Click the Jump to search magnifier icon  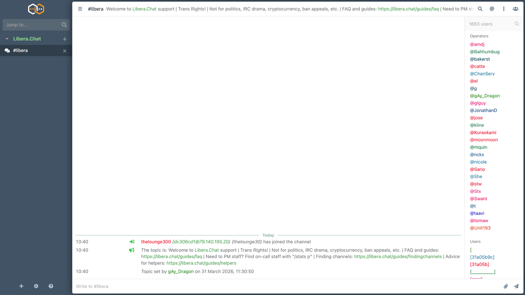tap(64, 25)
